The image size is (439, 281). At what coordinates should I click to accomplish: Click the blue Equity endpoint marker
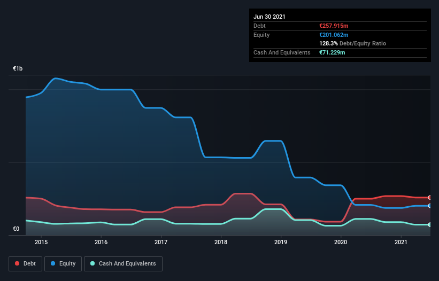(430, 206)
